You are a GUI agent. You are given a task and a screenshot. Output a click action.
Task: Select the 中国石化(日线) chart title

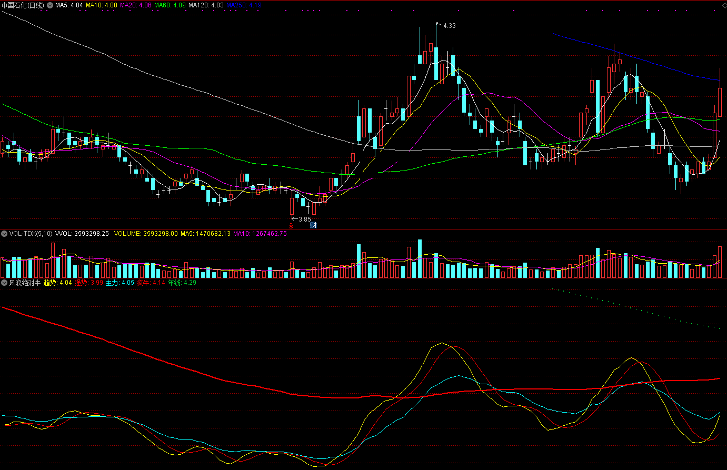pos(23,5)
